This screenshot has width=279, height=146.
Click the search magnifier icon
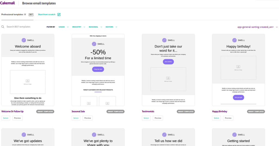3,27
